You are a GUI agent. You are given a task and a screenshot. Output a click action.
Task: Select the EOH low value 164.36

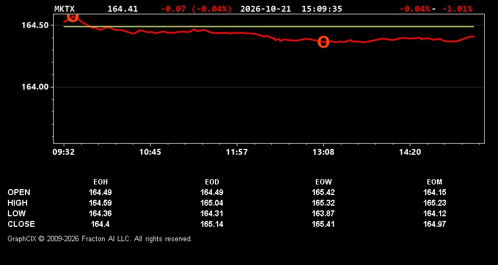point(100,214)
